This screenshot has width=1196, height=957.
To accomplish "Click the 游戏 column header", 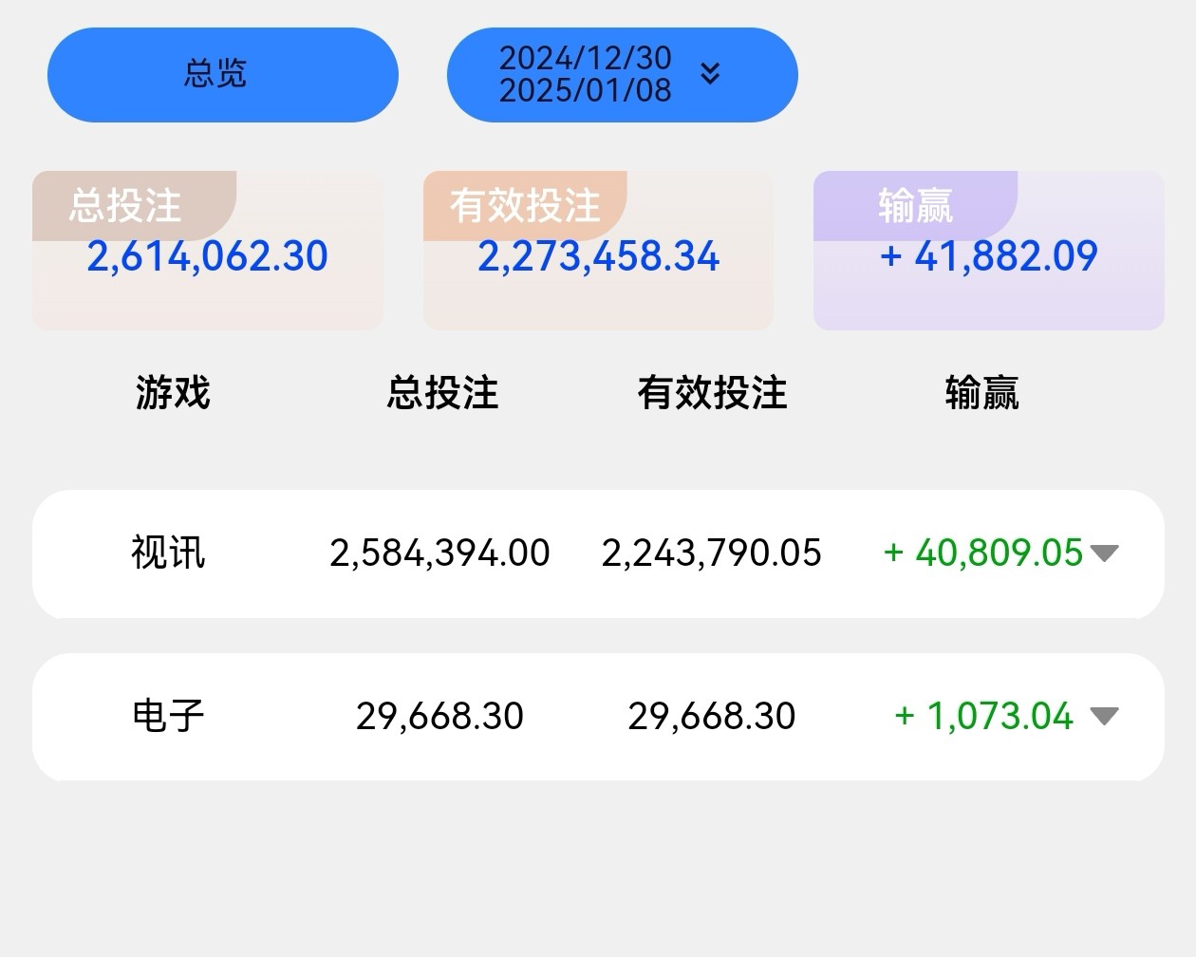I will coord(173,392).
